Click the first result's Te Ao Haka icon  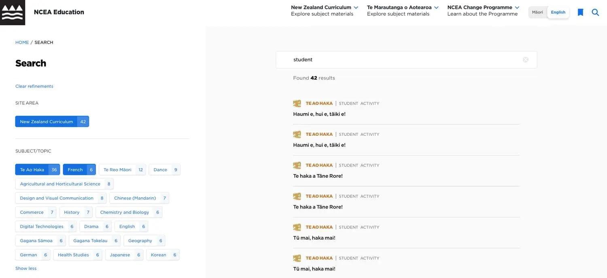[297, 103]
